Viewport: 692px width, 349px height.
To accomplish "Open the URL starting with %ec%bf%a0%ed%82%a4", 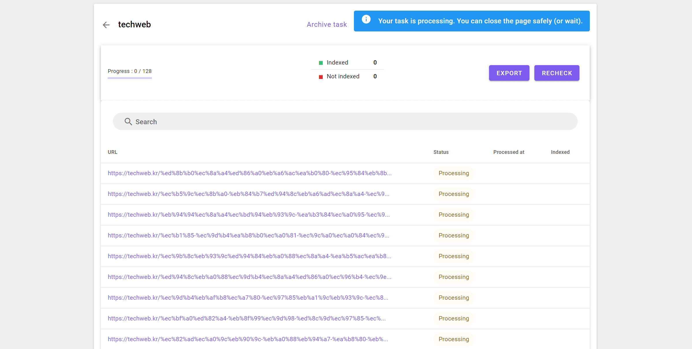I will point(247,318).
